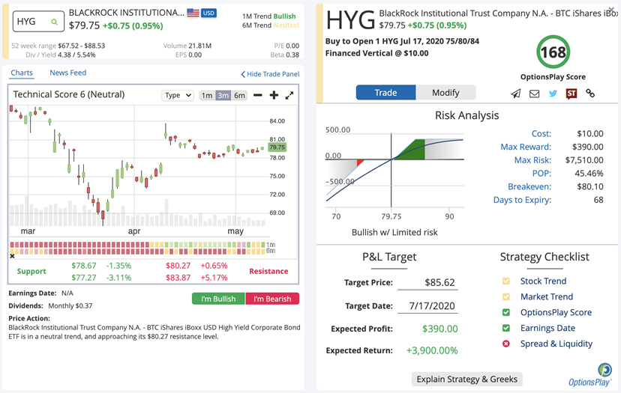
Task: Click the Cost label
Action: click(541, 134)
